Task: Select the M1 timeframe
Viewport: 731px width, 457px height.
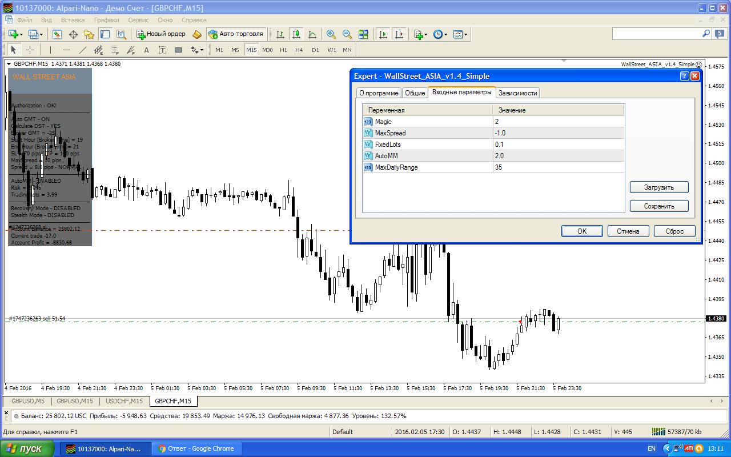Action: click(x=219, y=50)
